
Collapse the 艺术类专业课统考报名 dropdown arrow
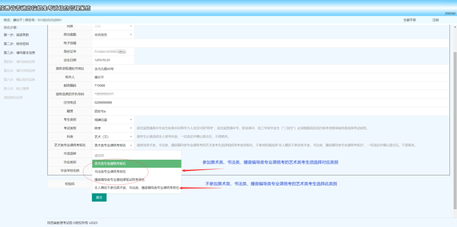[131, 145]
